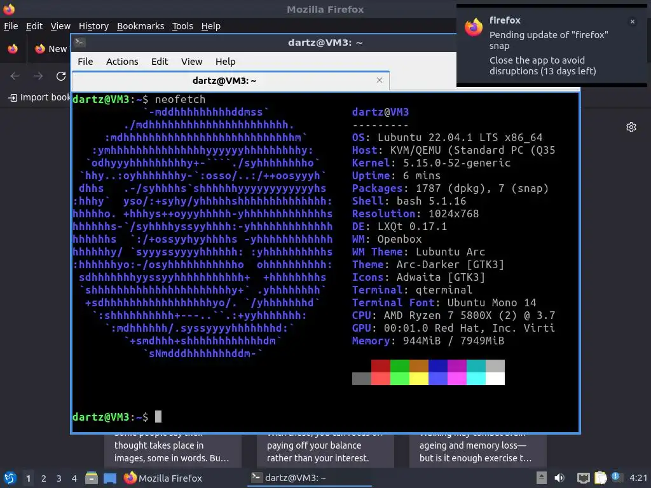651x488 pixels.
Task: Activate dartz@VM3 terminal in the taskbar
Action: point(310,478)
